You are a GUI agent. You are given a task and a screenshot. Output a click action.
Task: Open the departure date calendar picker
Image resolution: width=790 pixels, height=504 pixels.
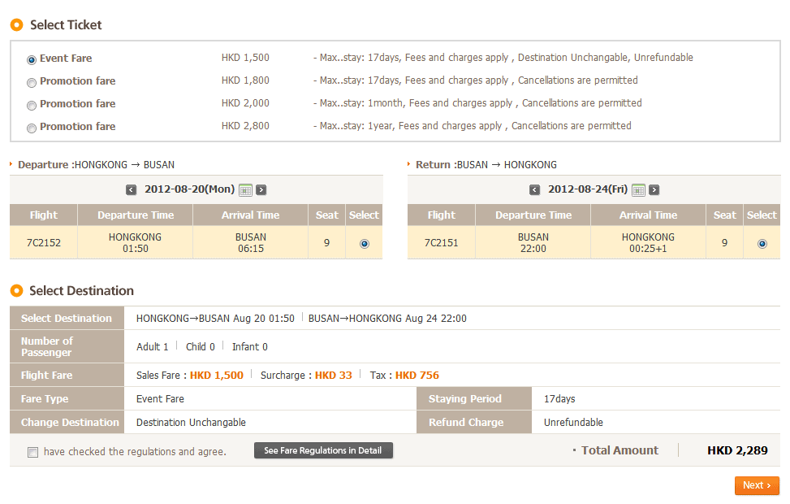[x=245, y=190]
